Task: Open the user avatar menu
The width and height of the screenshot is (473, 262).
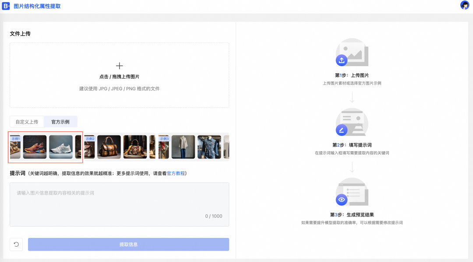Action: coord(465,5)
